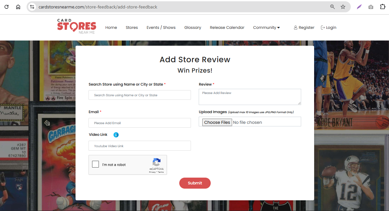Open the browser extensions puzzle icon
389x211 pixels.
pyautogui.click(x=383, y=6)
